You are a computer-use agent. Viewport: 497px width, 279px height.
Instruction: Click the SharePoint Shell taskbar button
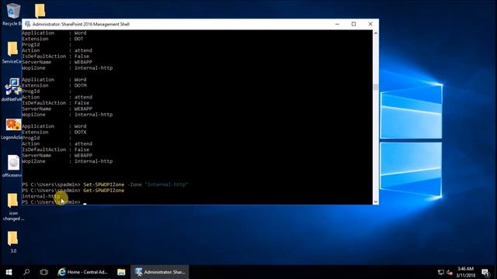160,272
